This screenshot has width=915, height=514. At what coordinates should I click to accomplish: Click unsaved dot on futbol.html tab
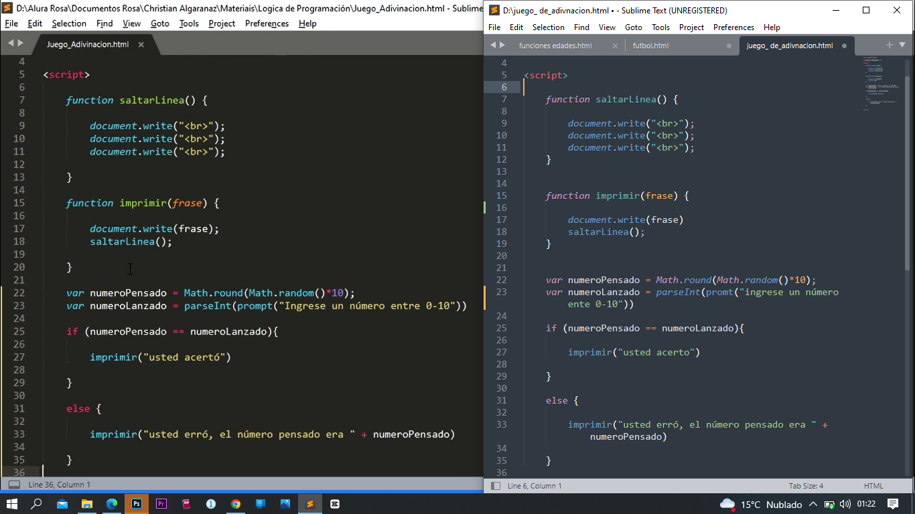click(x=729, y=46)
